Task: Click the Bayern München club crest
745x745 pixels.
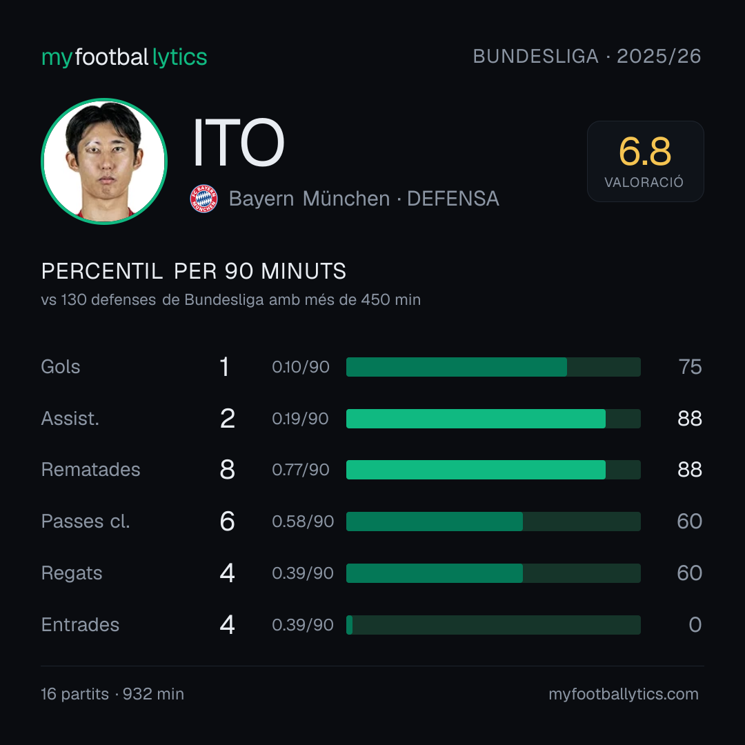Action: pos(203,199)
